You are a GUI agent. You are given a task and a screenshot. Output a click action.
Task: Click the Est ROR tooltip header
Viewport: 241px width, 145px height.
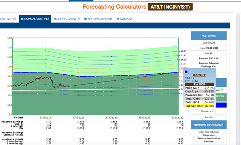pyautogui.click(x=200, y=84)
